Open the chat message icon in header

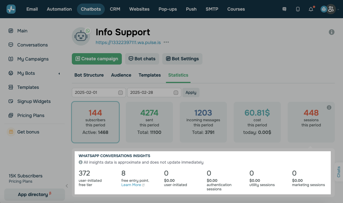[x=284, y=9]
